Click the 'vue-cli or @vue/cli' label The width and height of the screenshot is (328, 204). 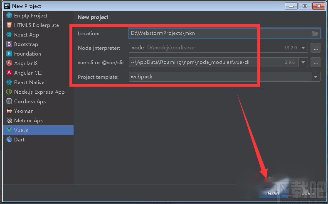[x=101, y=62]
